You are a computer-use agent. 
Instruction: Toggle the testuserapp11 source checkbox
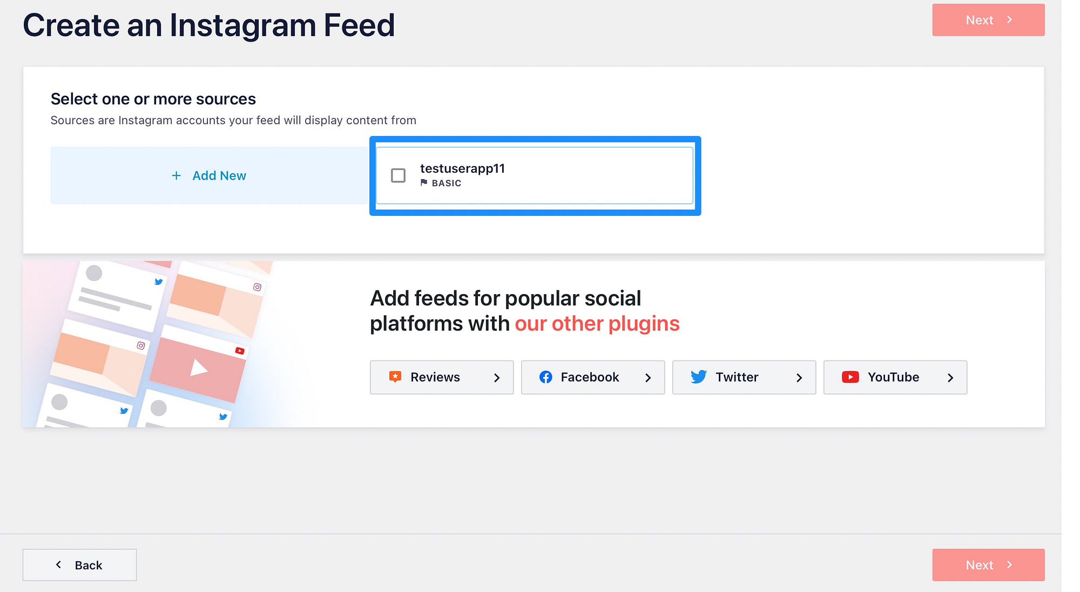click(x=398, y=175)
